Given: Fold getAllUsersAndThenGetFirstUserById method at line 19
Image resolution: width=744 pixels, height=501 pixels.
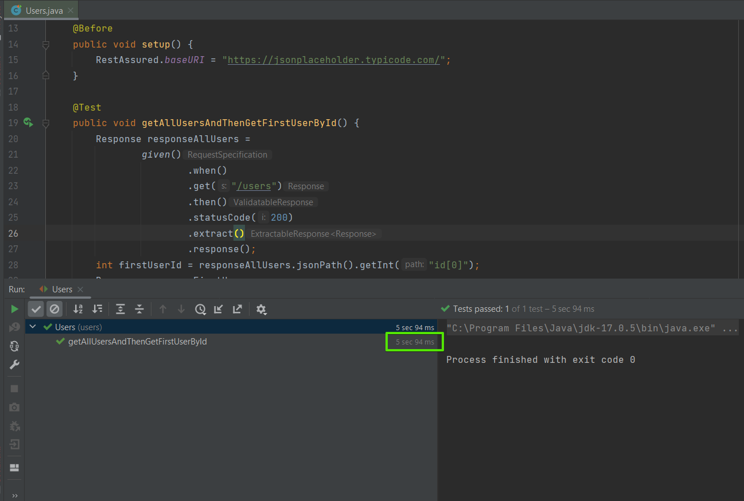Looking at the screenshot, I should (x=46, y=123).
